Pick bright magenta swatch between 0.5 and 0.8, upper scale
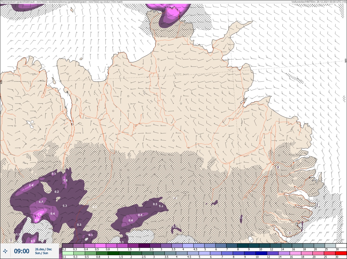This screenshot has width=347, height=259. point(100,245)
